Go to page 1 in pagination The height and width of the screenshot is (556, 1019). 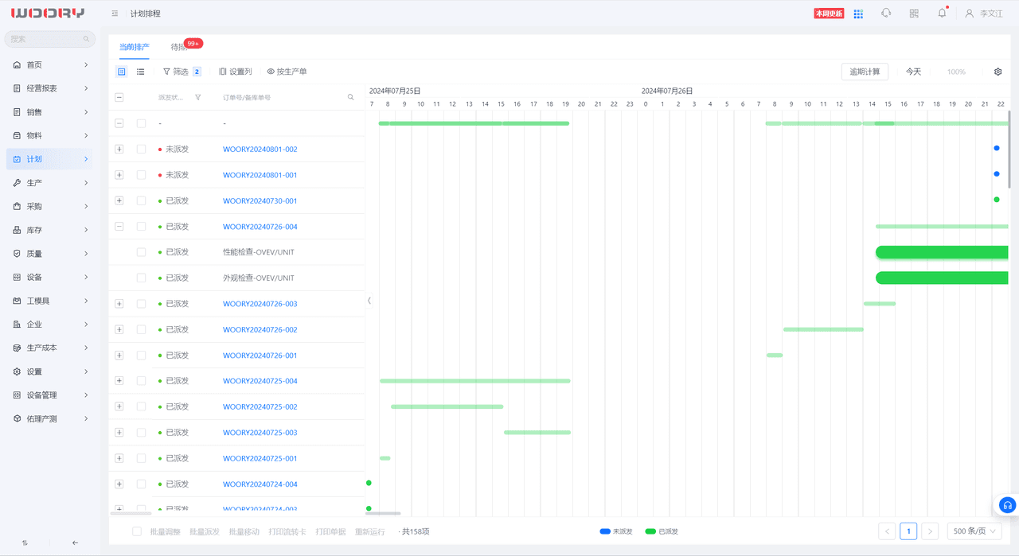point(908,531)
